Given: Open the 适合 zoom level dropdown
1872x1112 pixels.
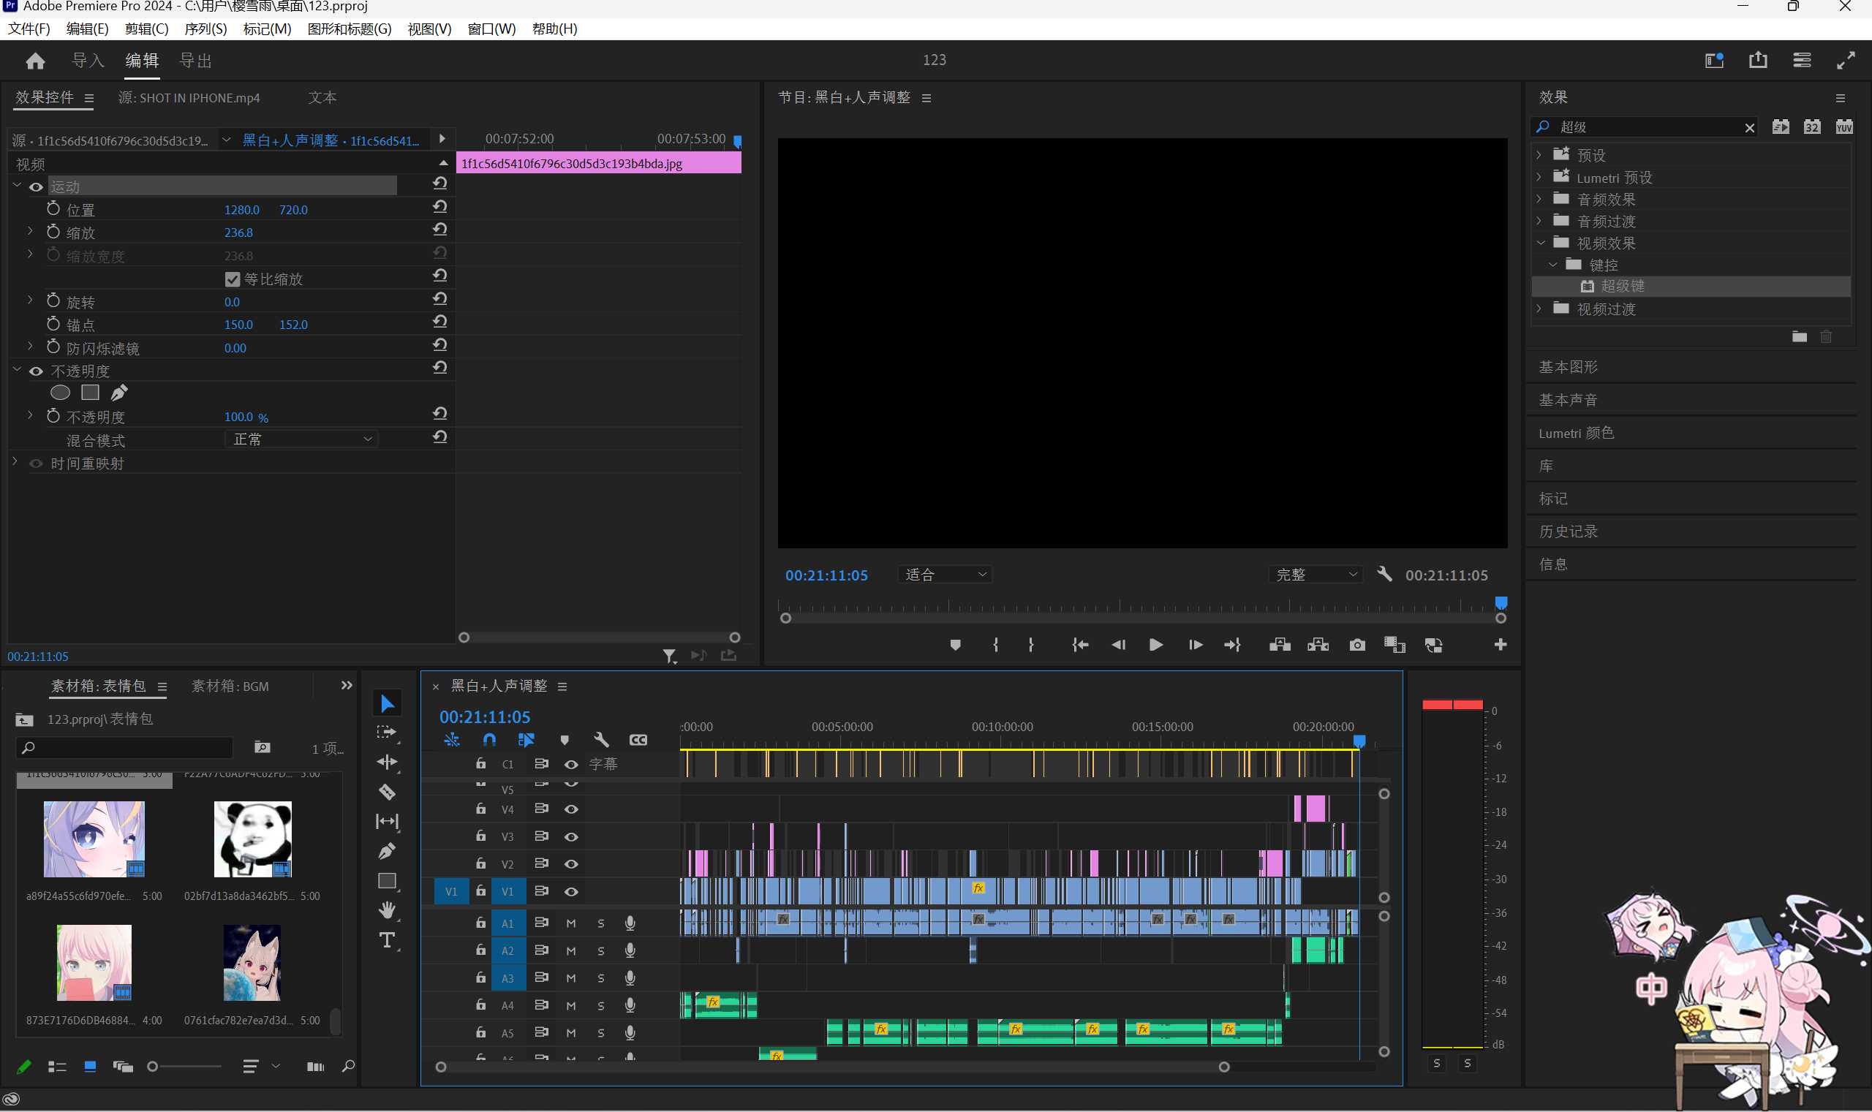Looking at the screenshot, I should pos(946,575).
